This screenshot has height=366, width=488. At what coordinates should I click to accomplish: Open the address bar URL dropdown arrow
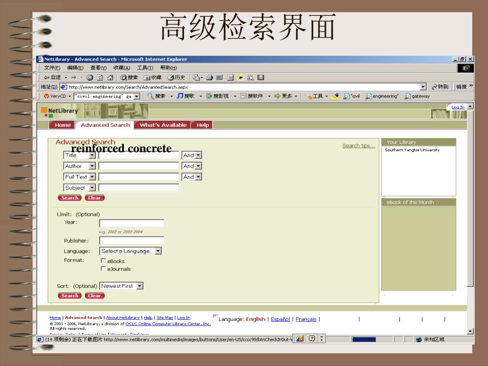[423, 87]
